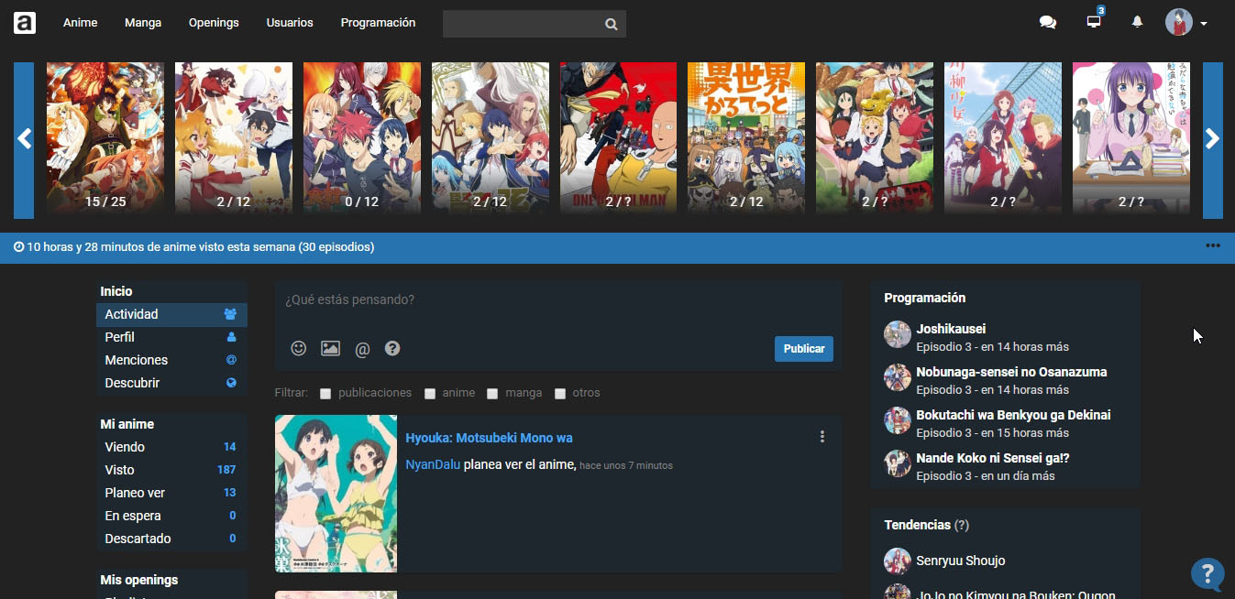1235x599 pixels.
Task: Open the monitor icon with badge 3
Action: coord(1094,21)
